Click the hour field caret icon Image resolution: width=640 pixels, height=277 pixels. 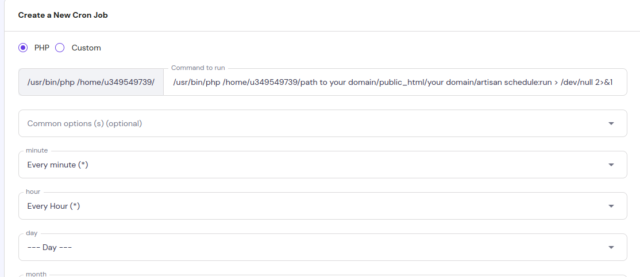tap(611, 206)
